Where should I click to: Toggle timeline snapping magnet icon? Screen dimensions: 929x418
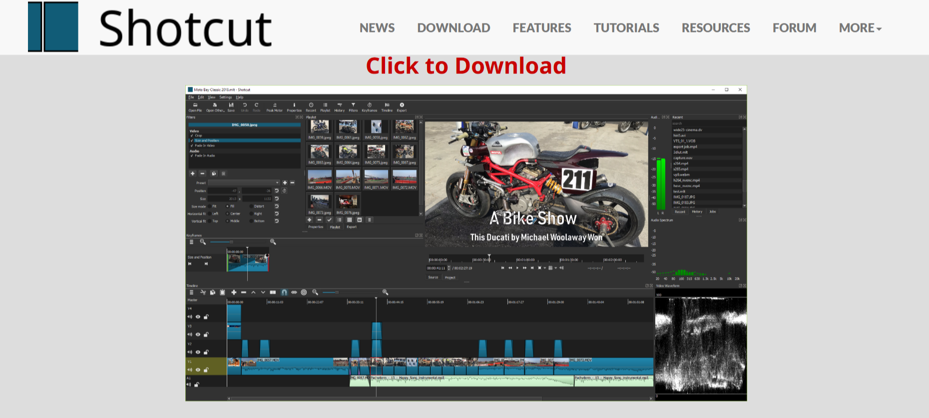coord(284,292)
